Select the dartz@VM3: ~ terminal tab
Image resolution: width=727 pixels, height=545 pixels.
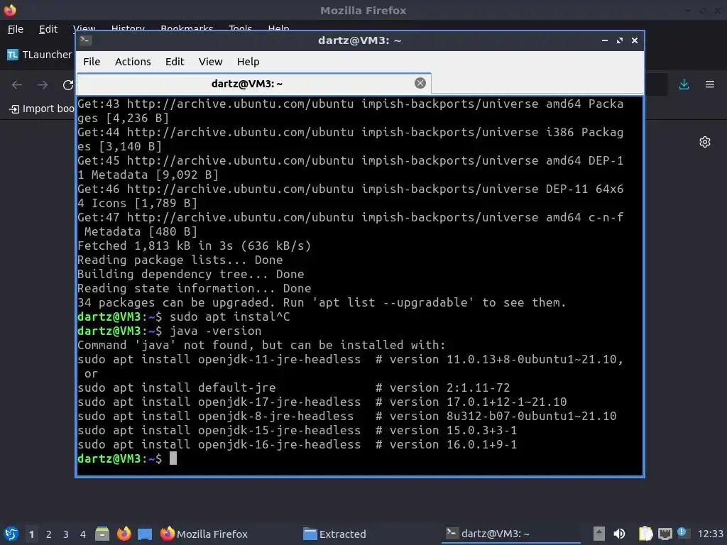[253, 84]
